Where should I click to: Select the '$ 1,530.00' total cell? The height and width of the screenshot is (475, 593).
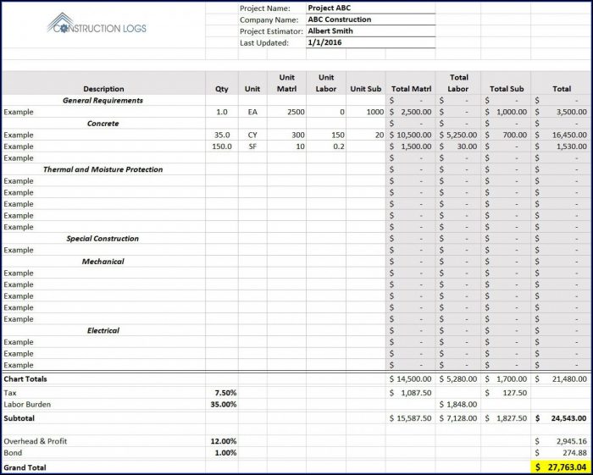click(561, 146)
